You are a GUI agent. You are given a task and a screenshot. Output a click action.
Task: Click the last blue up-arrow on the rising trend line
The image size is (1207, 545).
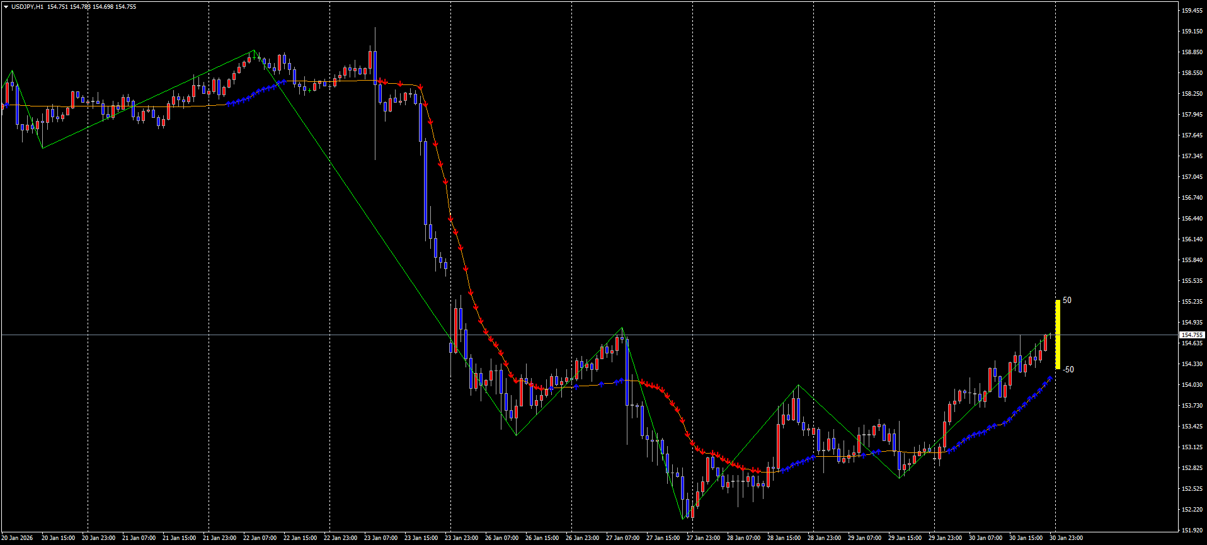(1050, 378)
